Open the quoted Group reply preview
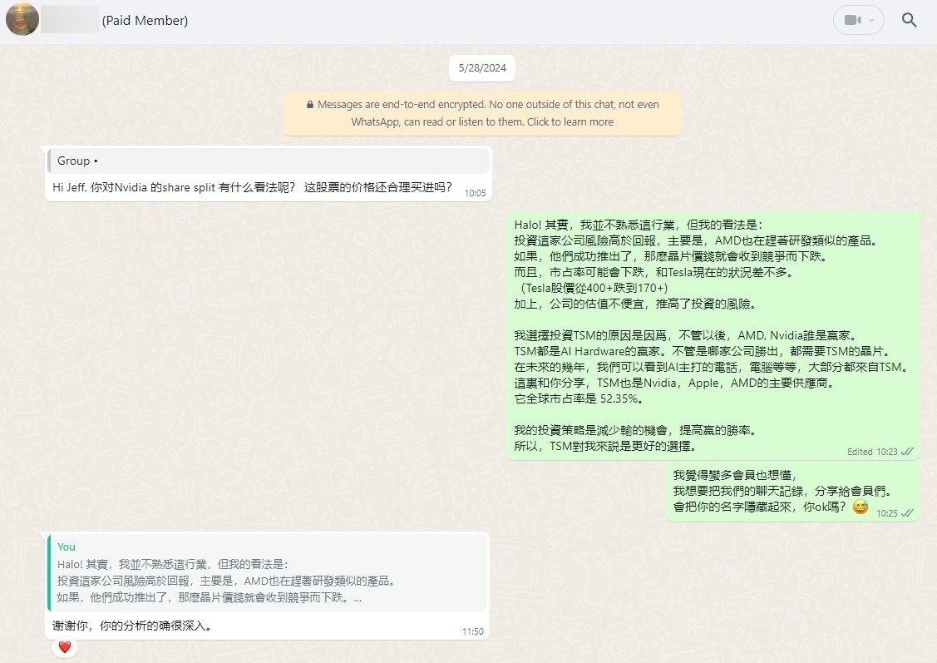Image resolution: width=937 pixels, height=663 pixels. [x=269, y=161]
